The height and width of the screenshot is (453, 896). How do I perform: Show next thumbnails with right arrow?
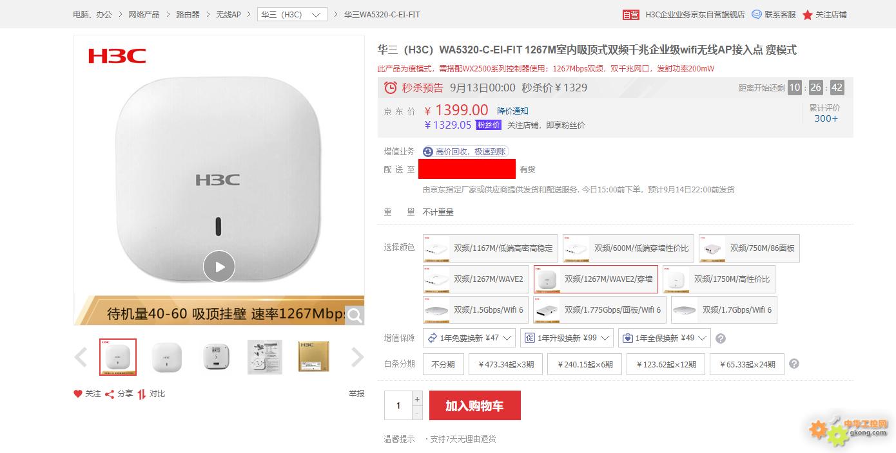[358, 357]
